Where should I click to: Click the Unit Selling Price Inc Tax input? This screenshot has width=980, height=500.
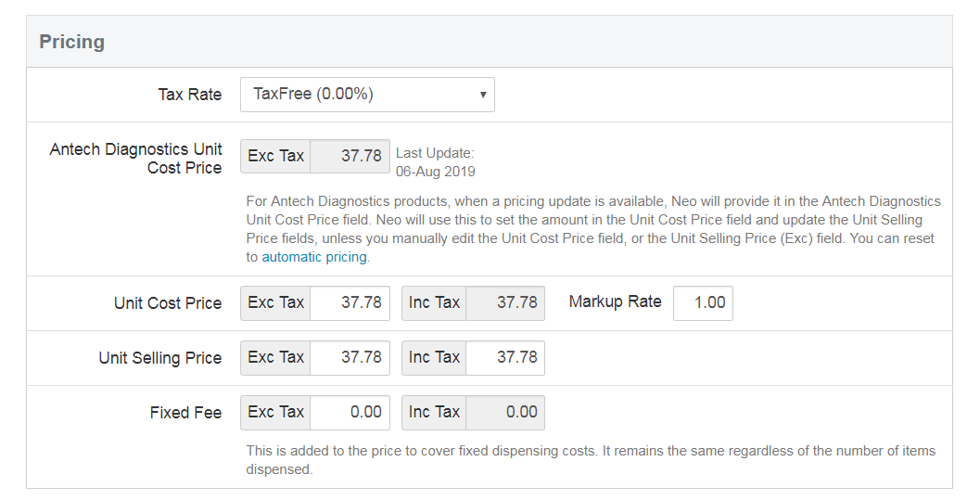pyautogui.click(x=504, y=358)
